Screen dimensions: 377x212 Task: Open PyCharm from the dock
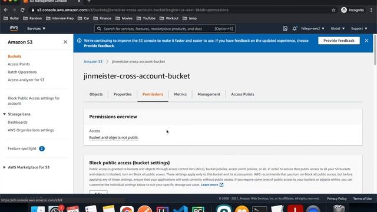(x=198, y=209)
